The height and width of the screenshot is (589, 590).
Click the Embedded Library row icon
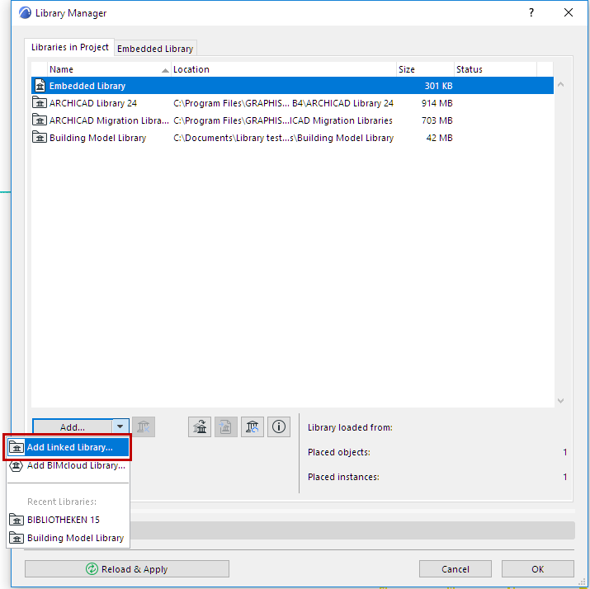[x=40, y=86]
